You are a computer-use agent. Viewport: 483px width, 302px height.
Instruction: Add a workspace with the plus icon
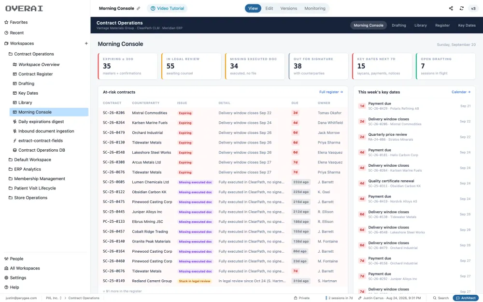pos(86,43)
